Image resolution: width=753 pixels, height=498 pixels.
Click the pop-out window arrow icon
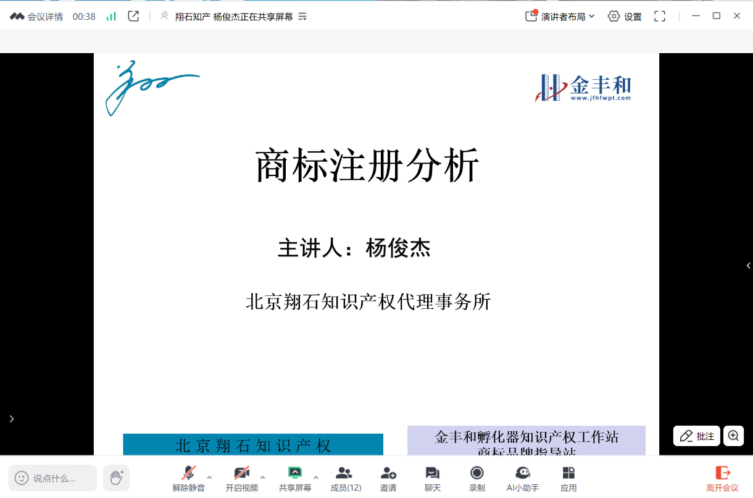133,16
